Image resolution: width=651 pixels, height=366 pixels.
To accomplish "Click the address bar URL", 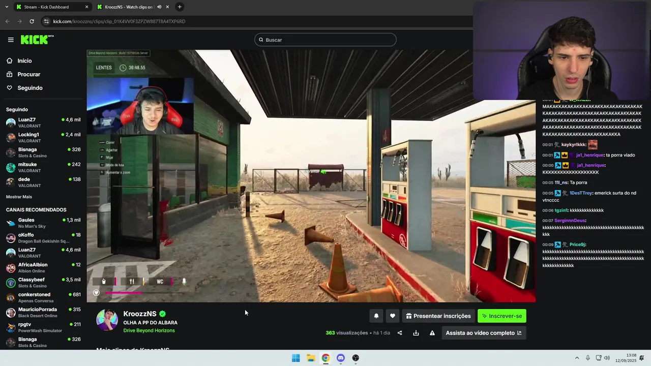I will point(119,21).
